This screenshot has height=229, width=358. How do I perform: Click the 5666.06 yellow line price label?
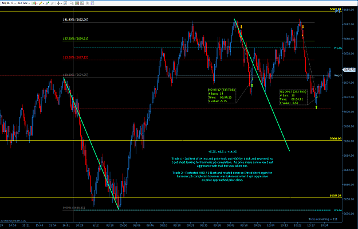point(336,138)
